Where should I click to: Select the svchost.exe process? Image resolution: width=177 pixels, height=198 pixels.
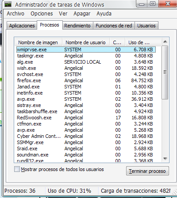pos(86,74)
